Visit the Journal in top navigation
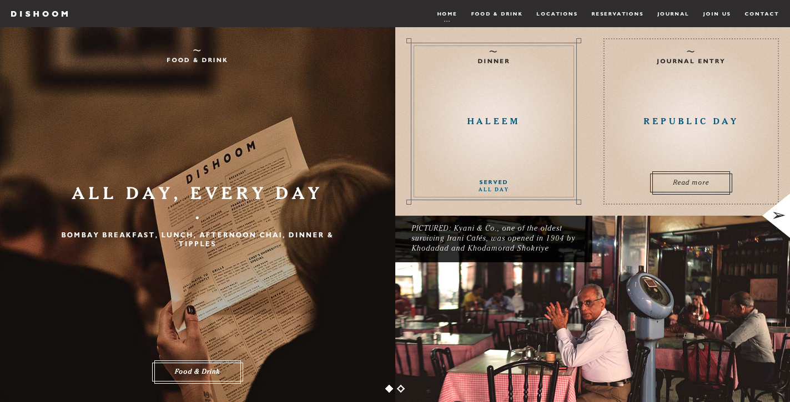790x402 pixels. pyautogui.click(x=673, y=14)
